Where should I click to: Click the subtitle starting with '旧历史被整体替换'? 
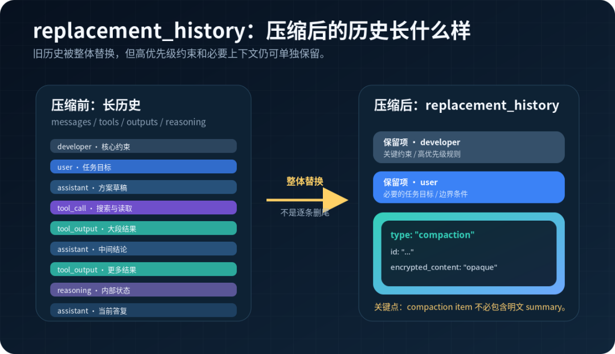(x=179, y=54)
